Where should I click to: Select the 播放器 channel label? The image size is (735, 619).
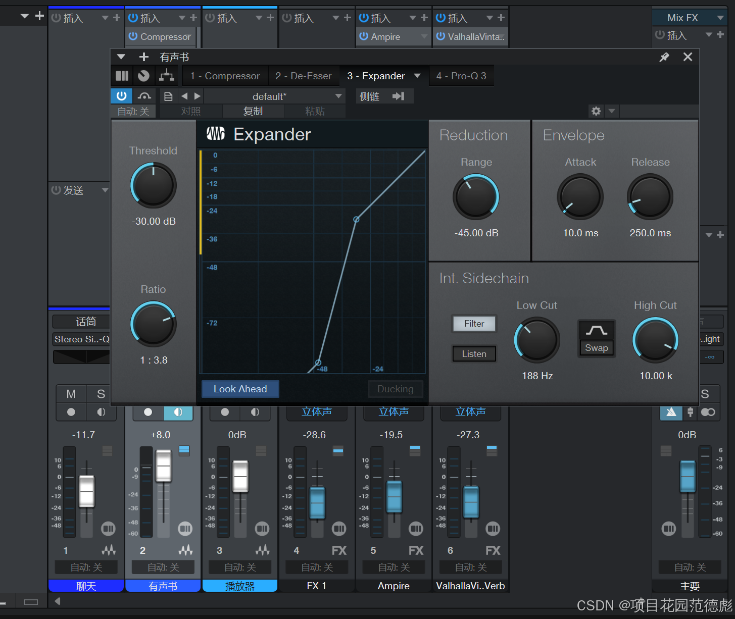pyautogui.click(x=240, y=586)
